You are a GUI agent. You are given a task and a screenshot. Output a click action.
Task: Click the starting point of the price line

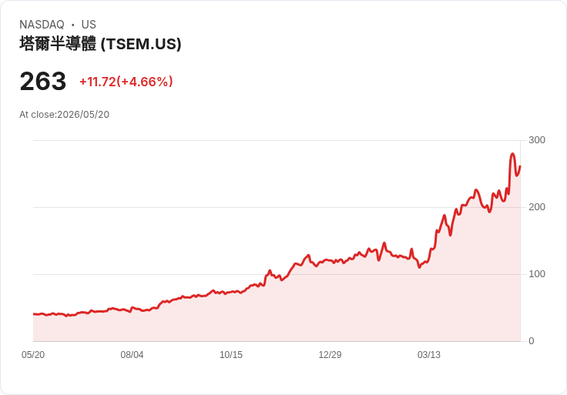[34, 314]
